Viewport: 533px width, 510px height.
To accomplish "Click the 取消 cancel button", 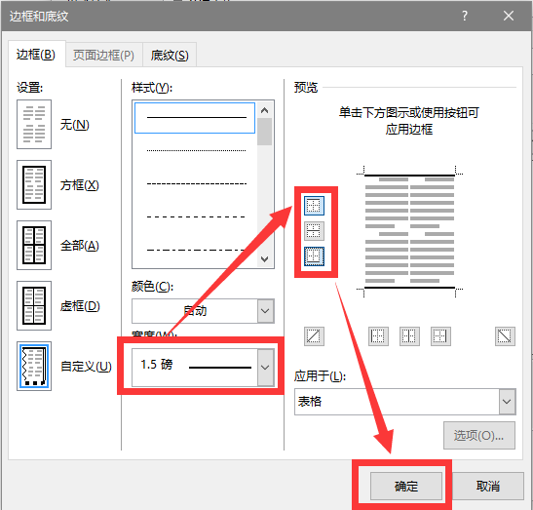I will 488,487.
